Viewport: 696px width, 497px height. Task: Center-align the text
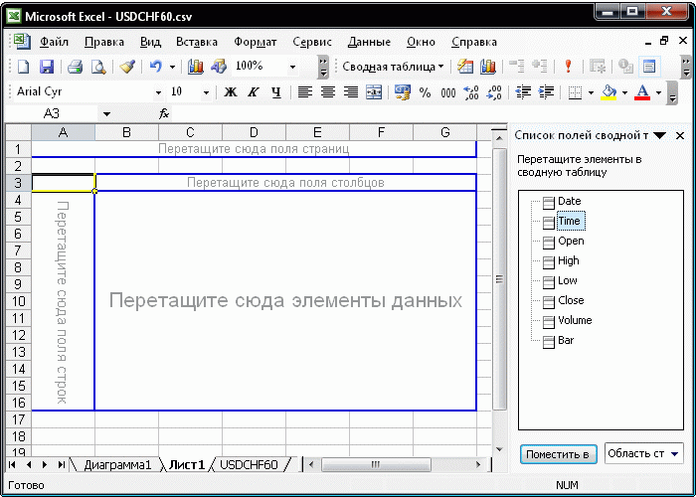(x=327, y=92)
